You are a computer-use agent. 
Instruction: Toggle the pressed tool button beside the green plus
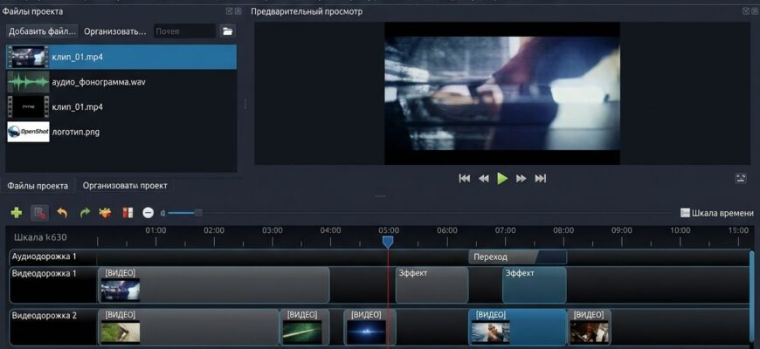(x=39, y=213)
